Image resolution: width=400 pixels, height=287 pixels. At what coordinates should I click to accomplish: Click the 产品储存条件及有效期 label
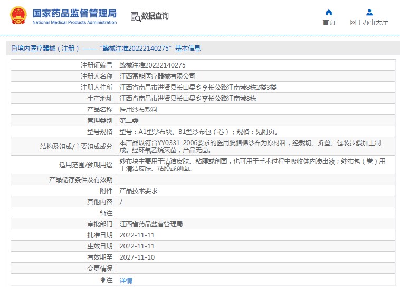tap(81, 180)
